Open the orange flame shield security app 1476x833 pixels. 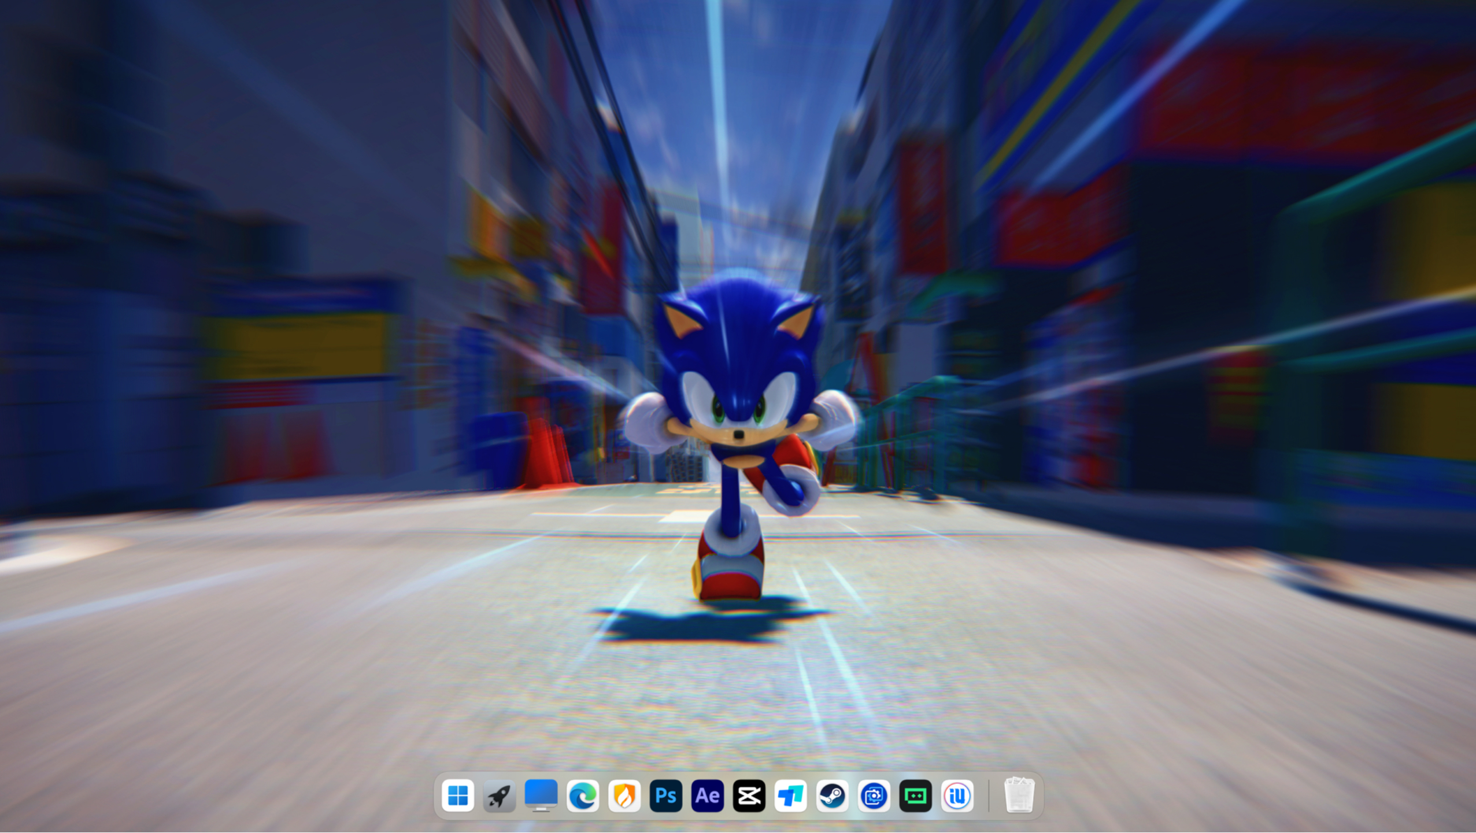pos(624,796)
